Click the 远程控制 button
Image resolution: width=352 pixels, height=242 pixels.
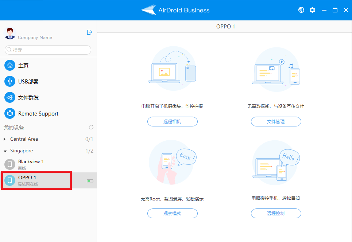(x=276, y=213)
